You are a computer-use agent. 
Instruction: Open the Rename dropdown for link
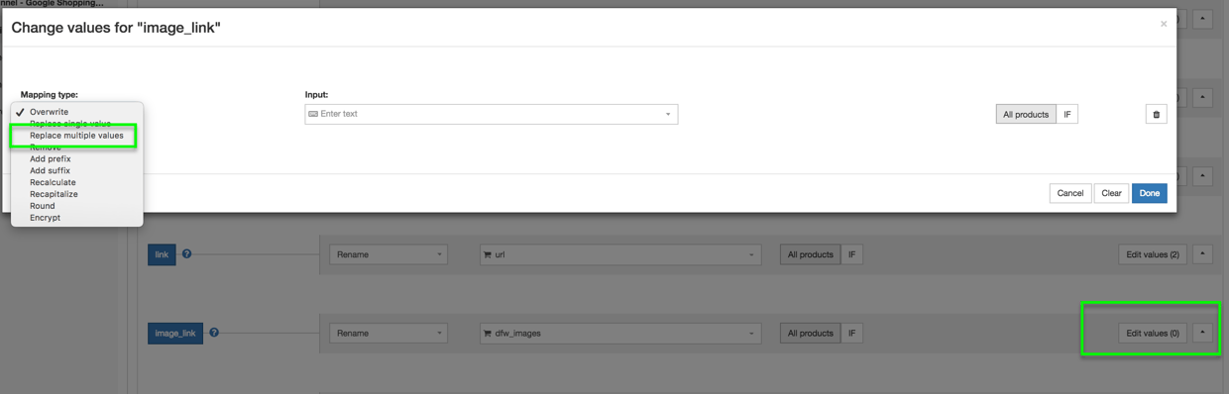pos(389,254)
